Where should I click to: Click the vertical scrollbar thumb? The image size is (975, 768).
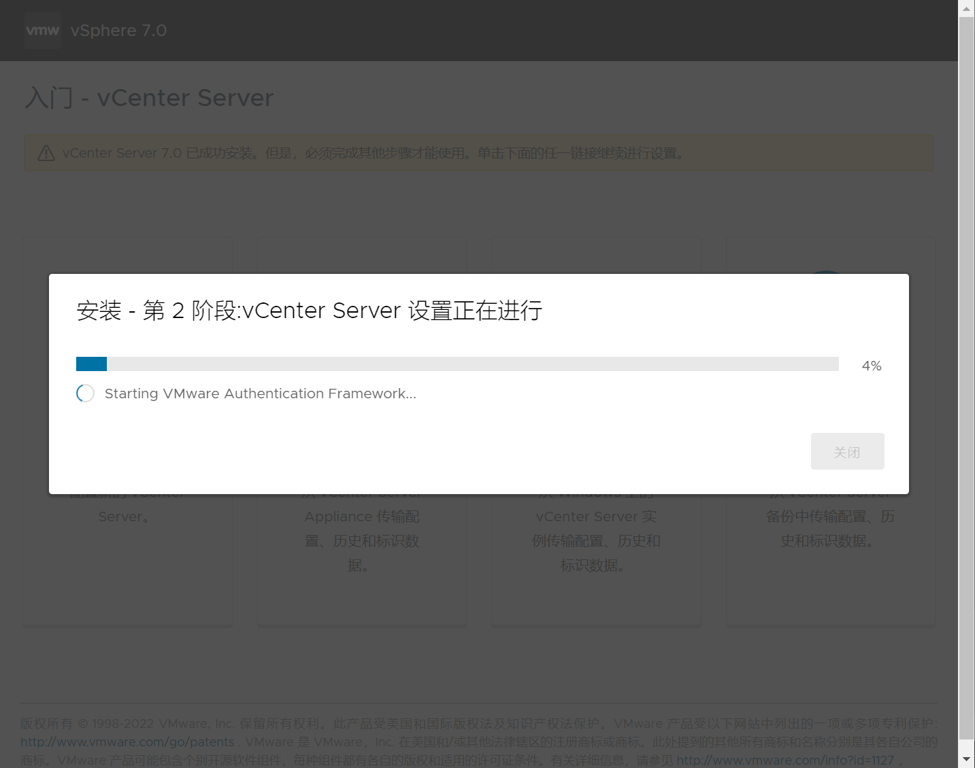[x=966, y=378]
